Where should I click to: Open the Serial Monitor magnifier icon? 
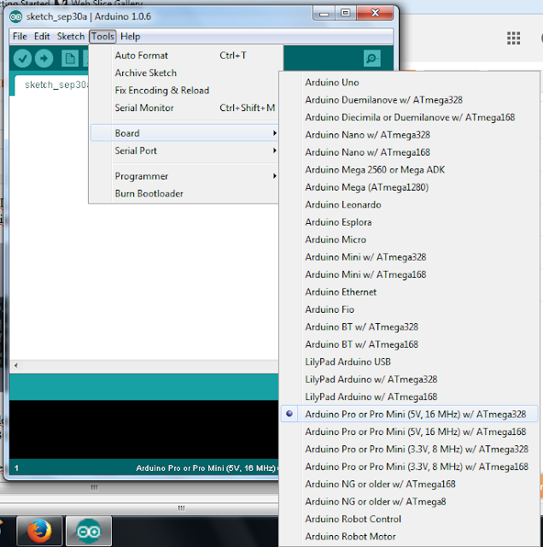click(371, 58)
